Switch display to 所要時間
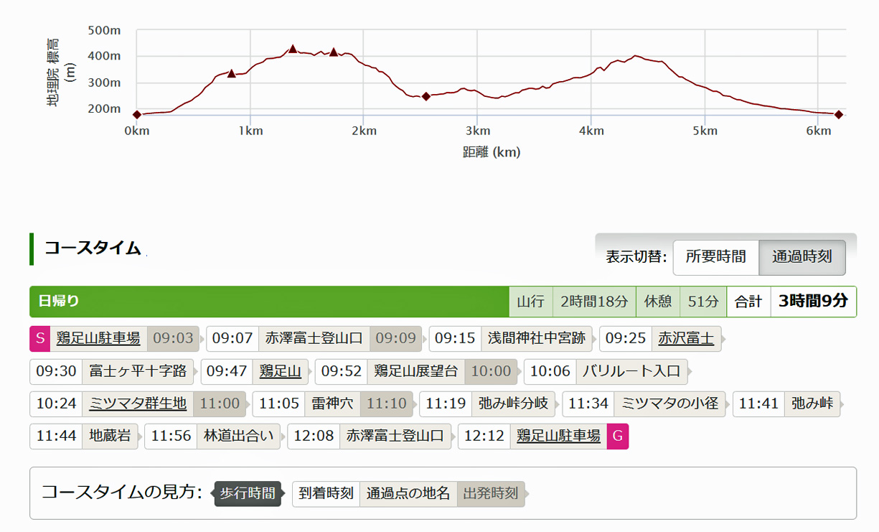879x532 pixels. (x=715, y=257)
